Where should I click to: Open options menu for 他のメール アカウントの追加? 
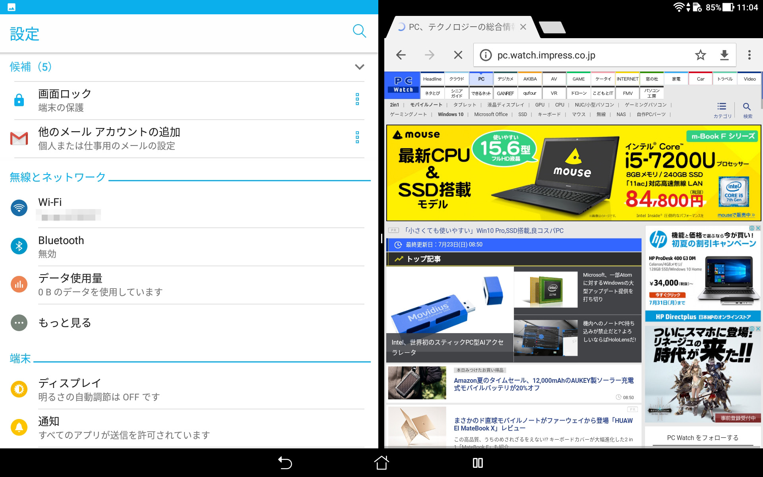357,137
